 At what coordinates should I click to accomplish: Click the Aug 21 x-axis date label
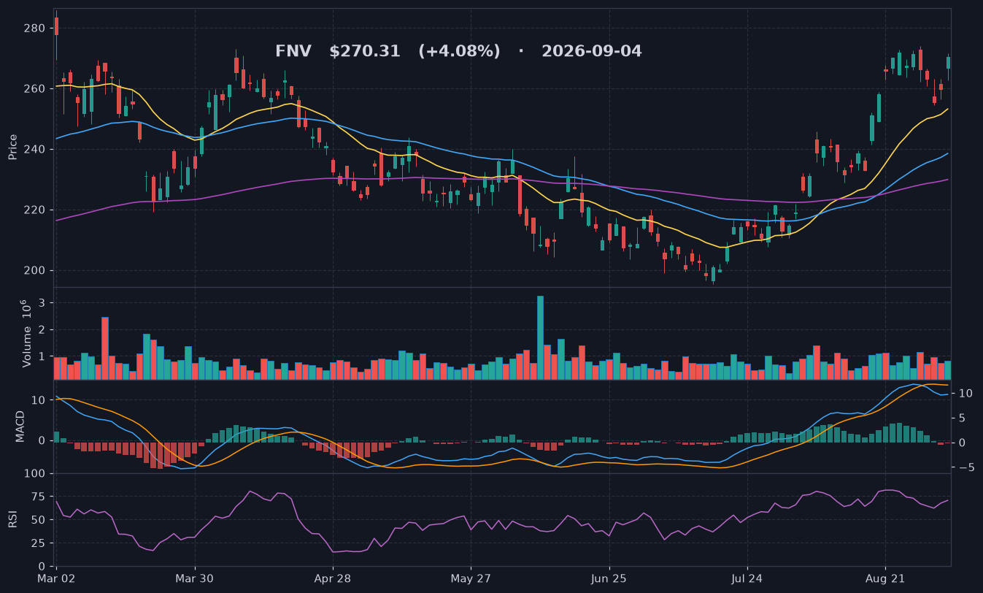coord(885,578)
